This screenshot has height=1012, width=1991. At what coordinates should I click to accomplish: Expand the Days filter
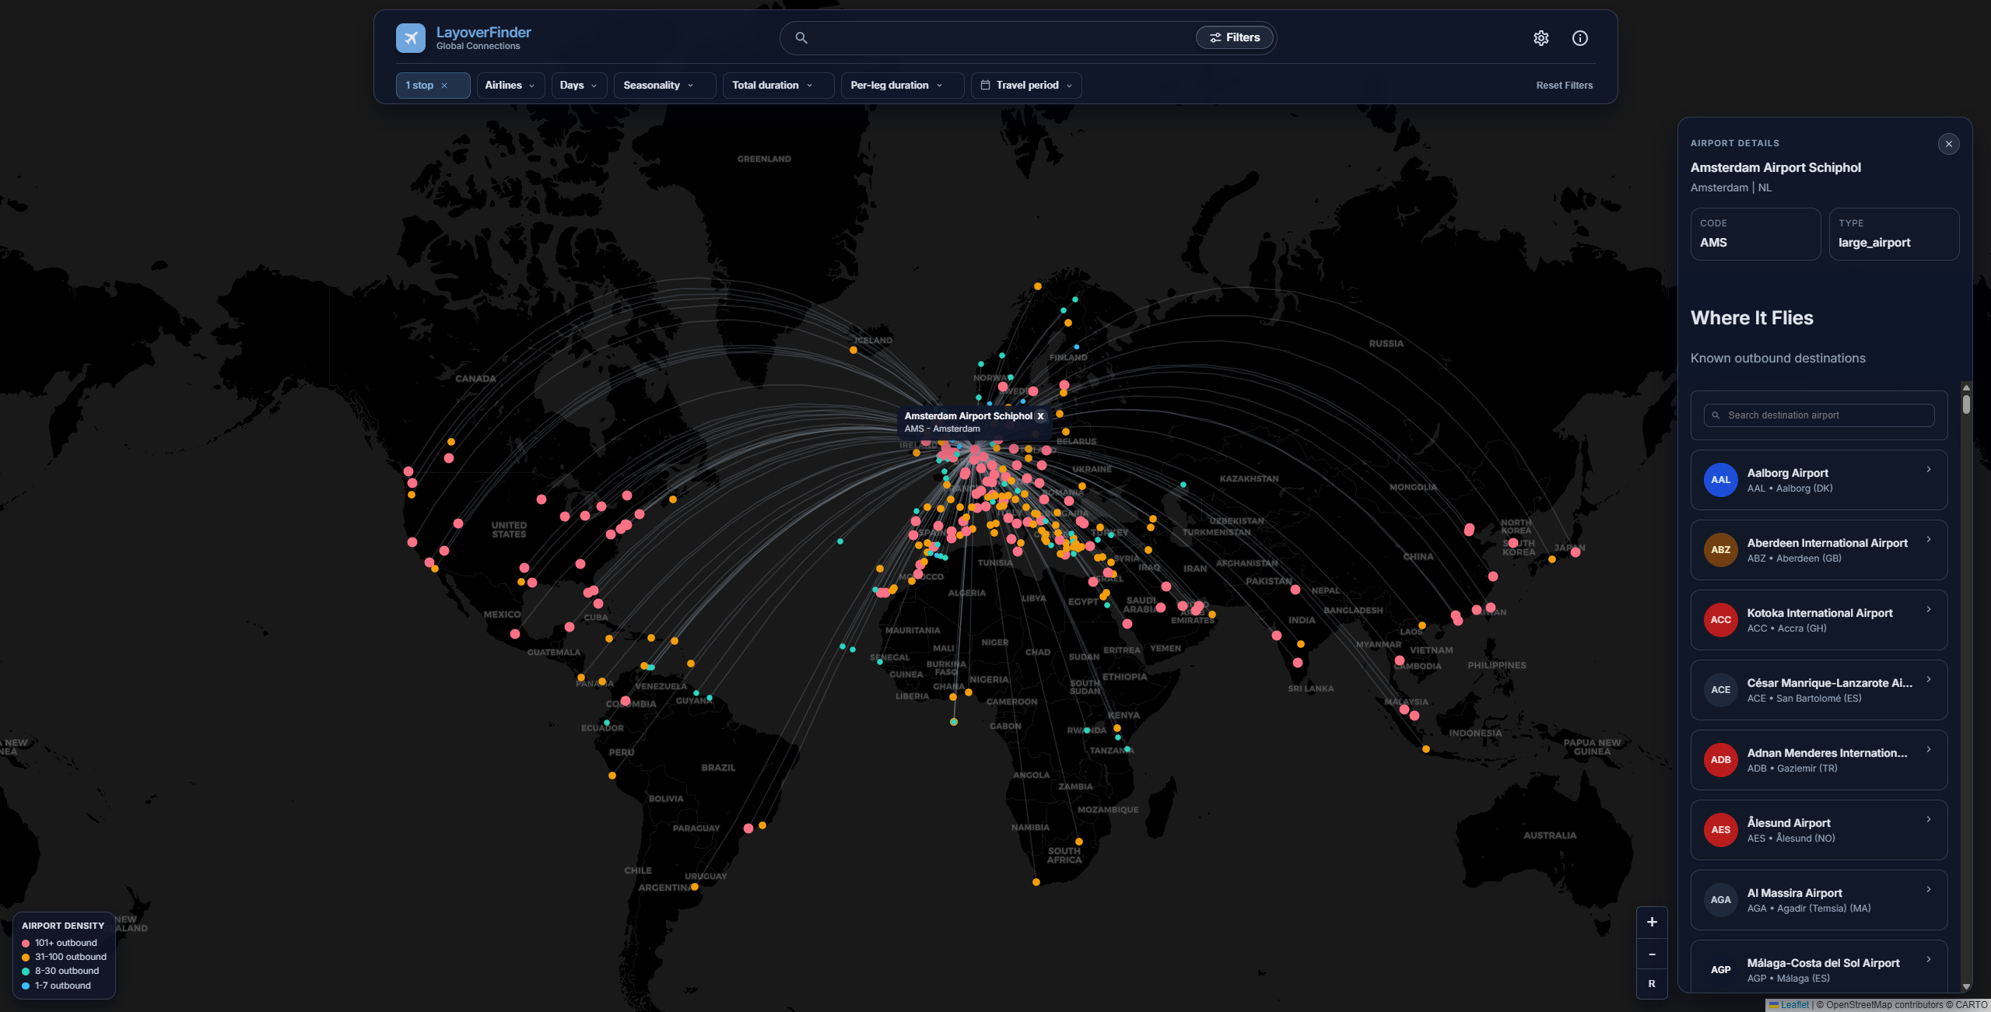point(578,85)
